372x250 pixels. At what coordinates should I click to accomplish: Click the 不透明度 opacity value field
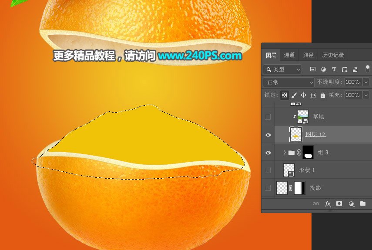(x=353, y=82)
